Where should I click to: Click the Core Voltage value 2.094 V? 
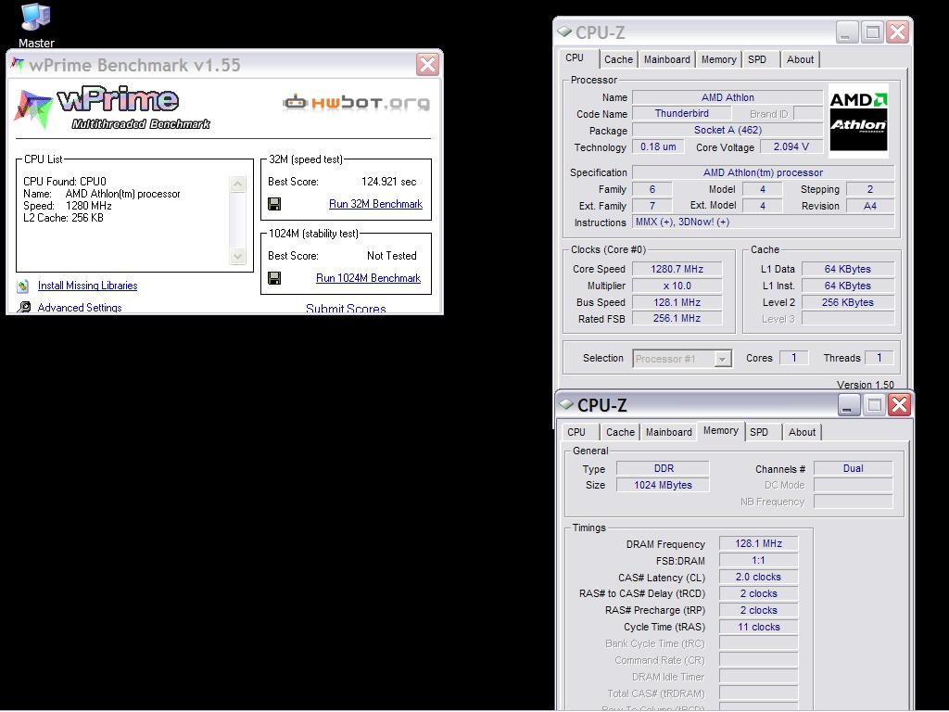tap(791, 146)
